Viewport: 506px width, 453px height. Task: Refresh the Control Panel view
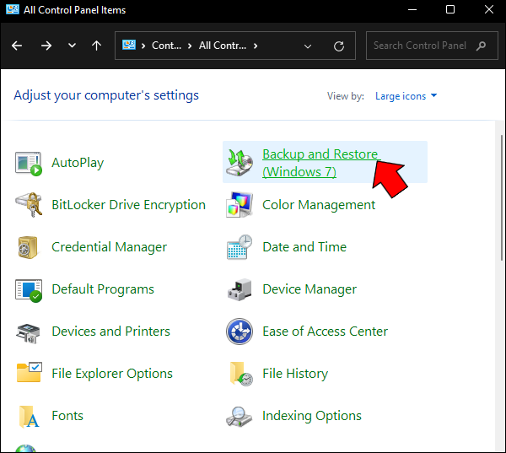(339, 46)
